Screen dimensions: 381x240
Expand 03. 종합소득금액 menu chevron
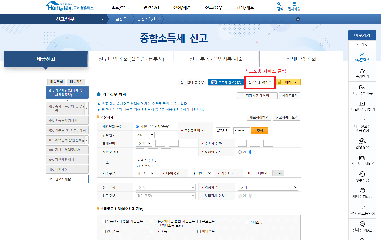(86, 108)
